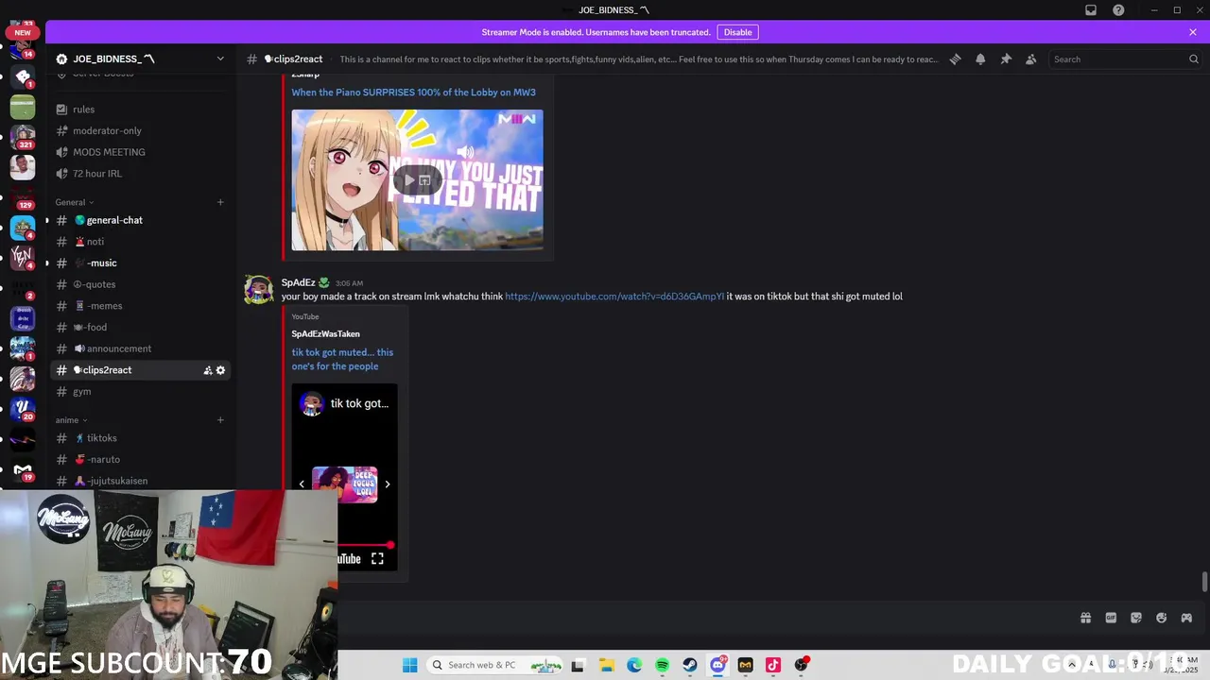Viewport: 1210px width, 680px height.
Task: Open the NEW server icon at the top of the server list
Action: (23, 32)
